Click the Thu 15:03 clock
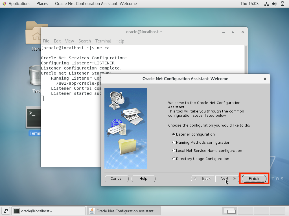The image size is (289, 216). tap(249, 4)
